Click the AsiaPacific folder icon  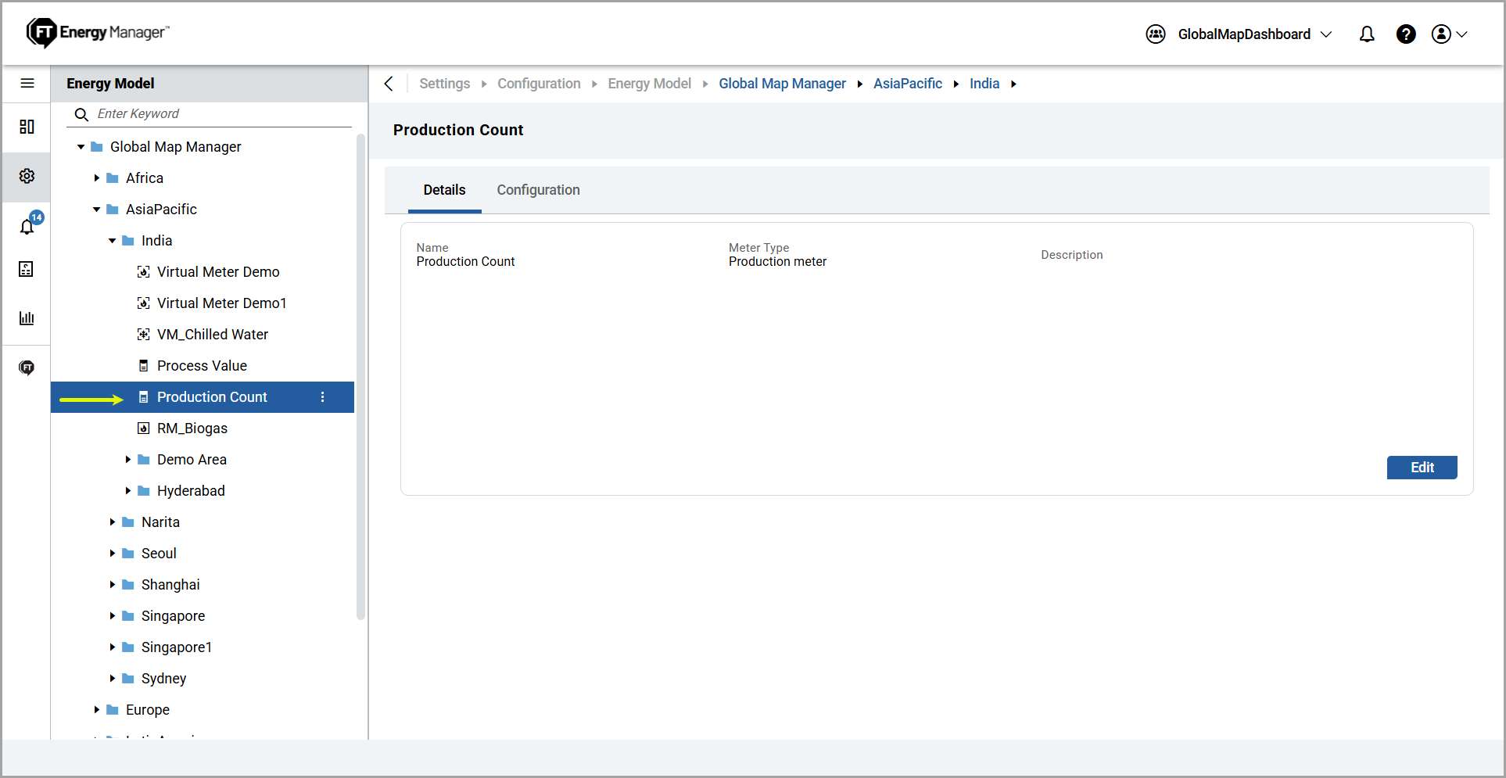(113, 210)
